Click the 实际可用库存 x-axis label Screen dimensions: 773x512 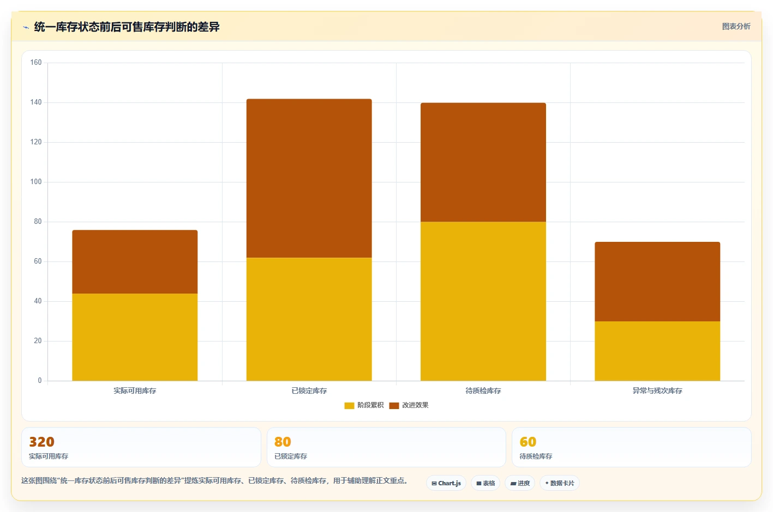tap(135, 391)
